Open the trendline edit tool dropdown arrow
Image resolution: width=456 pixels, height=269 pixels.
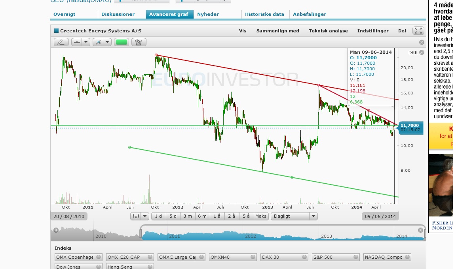[x=107, y=42]
